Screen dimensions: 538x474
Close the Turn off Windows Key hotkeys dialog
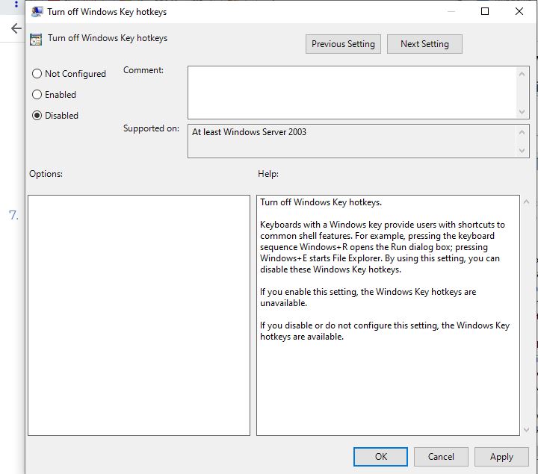[x=519, y=11]
